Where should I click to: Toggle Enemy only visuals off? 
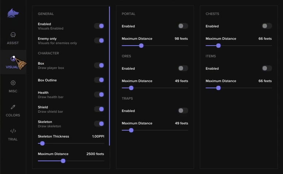coord(99,40)
